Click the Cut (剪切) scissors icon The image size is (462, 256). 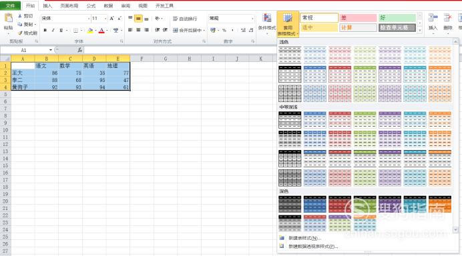pos(20,16)
